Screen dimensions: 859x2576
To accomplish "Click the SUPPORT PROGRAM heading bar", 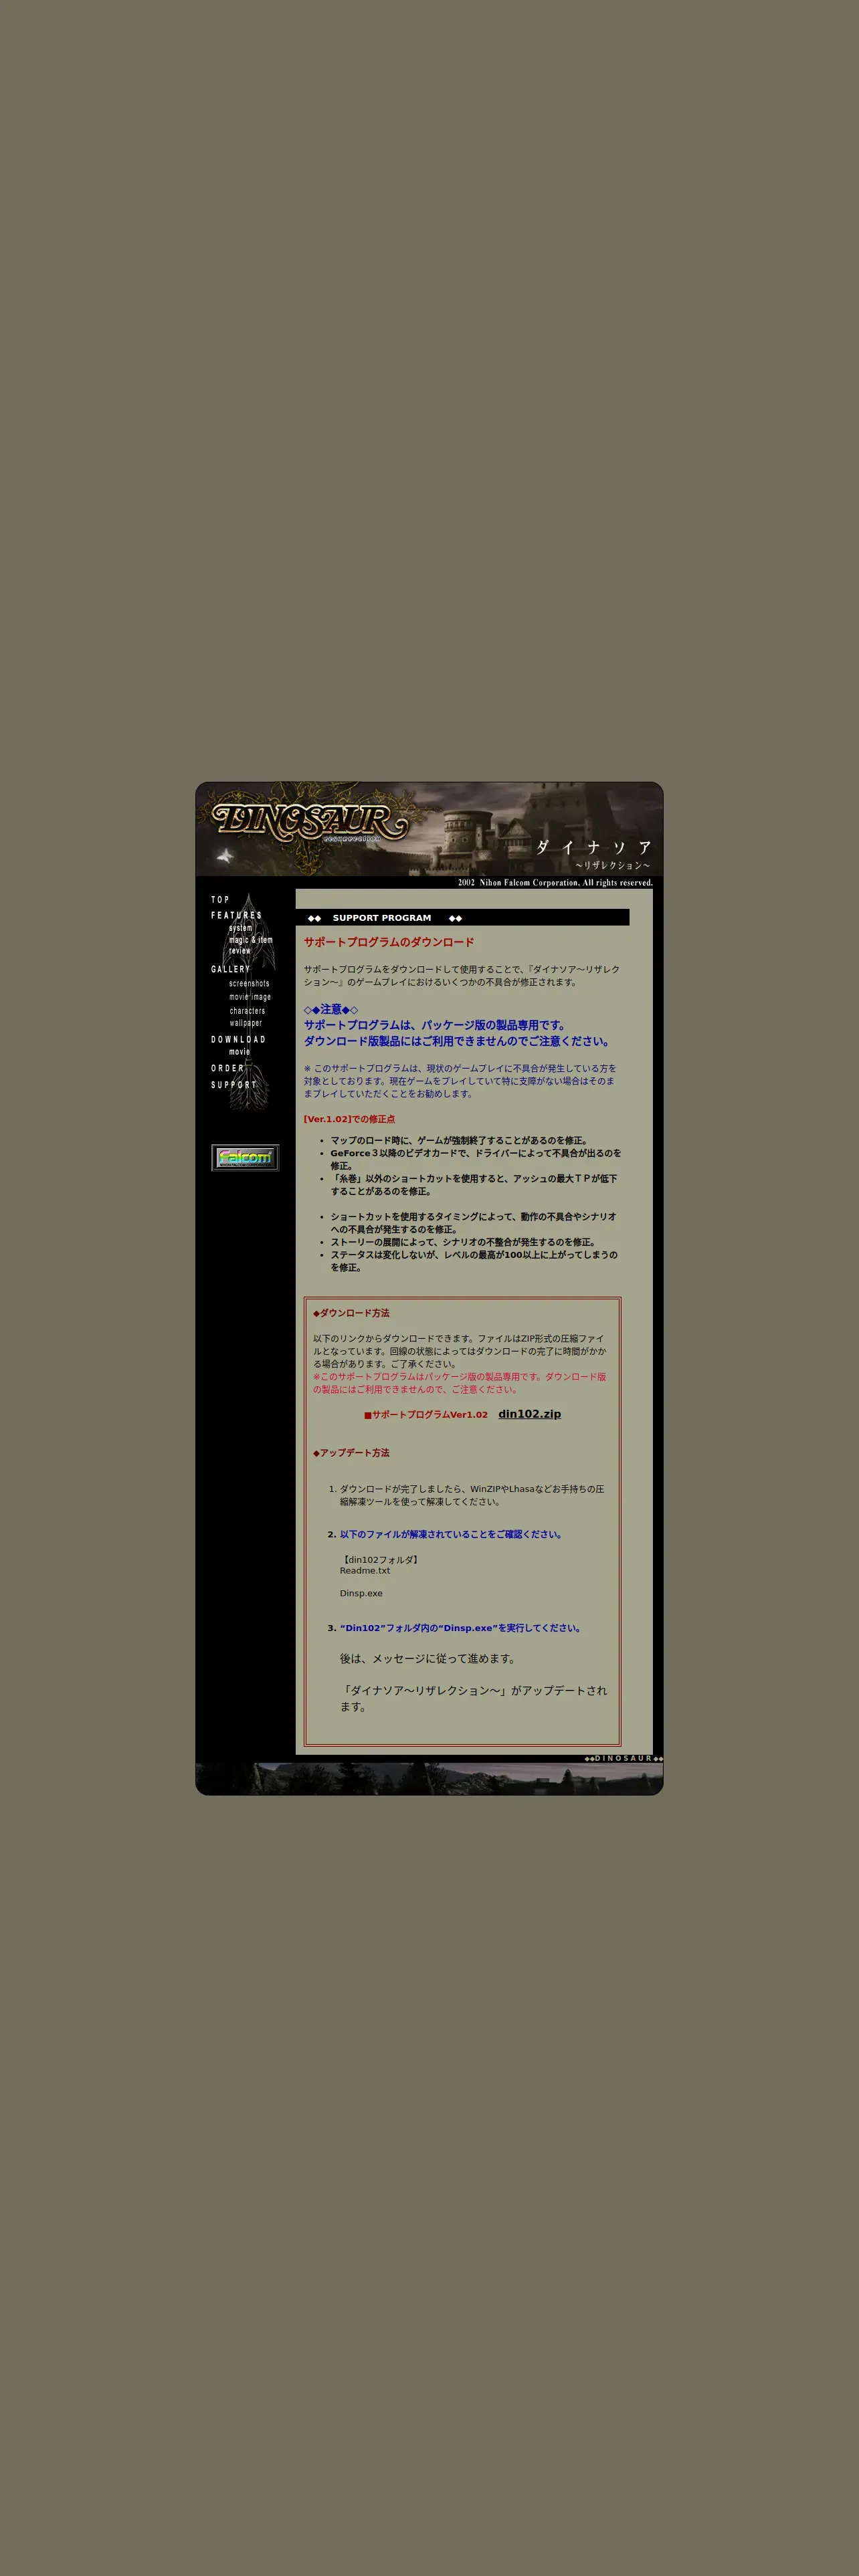I will click(462, 917).
